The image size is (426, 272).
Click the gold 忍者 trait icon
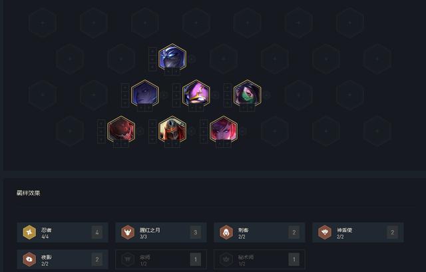pyautogui.click(x=29, y=232)
